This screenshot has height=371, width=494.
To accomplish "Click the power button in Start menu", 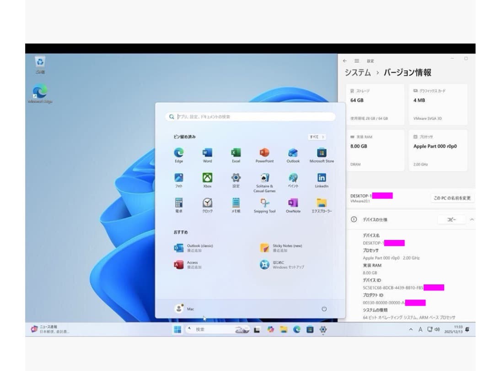I will click(324, 309).
